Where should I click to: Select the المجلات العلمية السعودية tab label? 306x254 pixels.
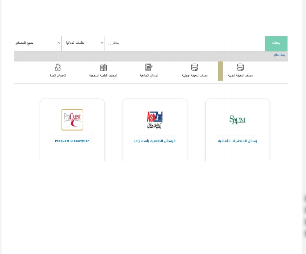tap(103, 75)
